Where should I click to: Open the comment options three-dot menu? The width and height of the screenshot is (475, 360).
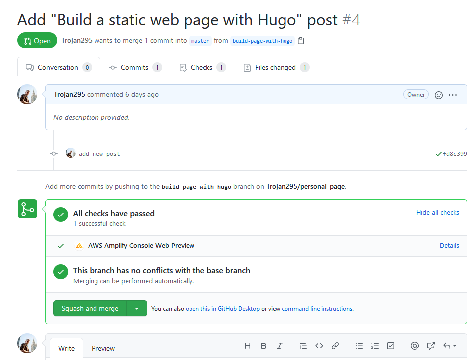(x=453, y=95)
